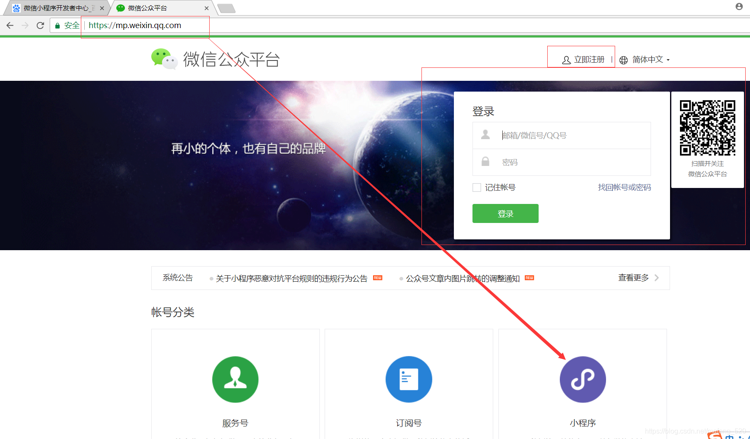Viewport: 750px width, 439px height.
Task: Click the new badge after 违规行为公告
Action: pyautogui.click(x=377, y=278)
